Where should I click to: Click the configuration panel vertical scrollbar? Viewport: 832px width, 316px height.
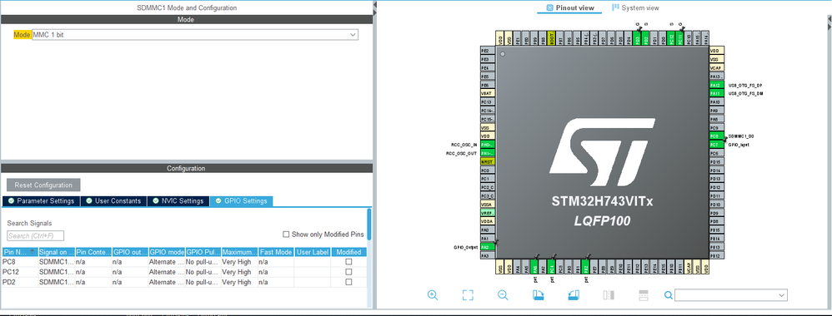click(368, 224)
